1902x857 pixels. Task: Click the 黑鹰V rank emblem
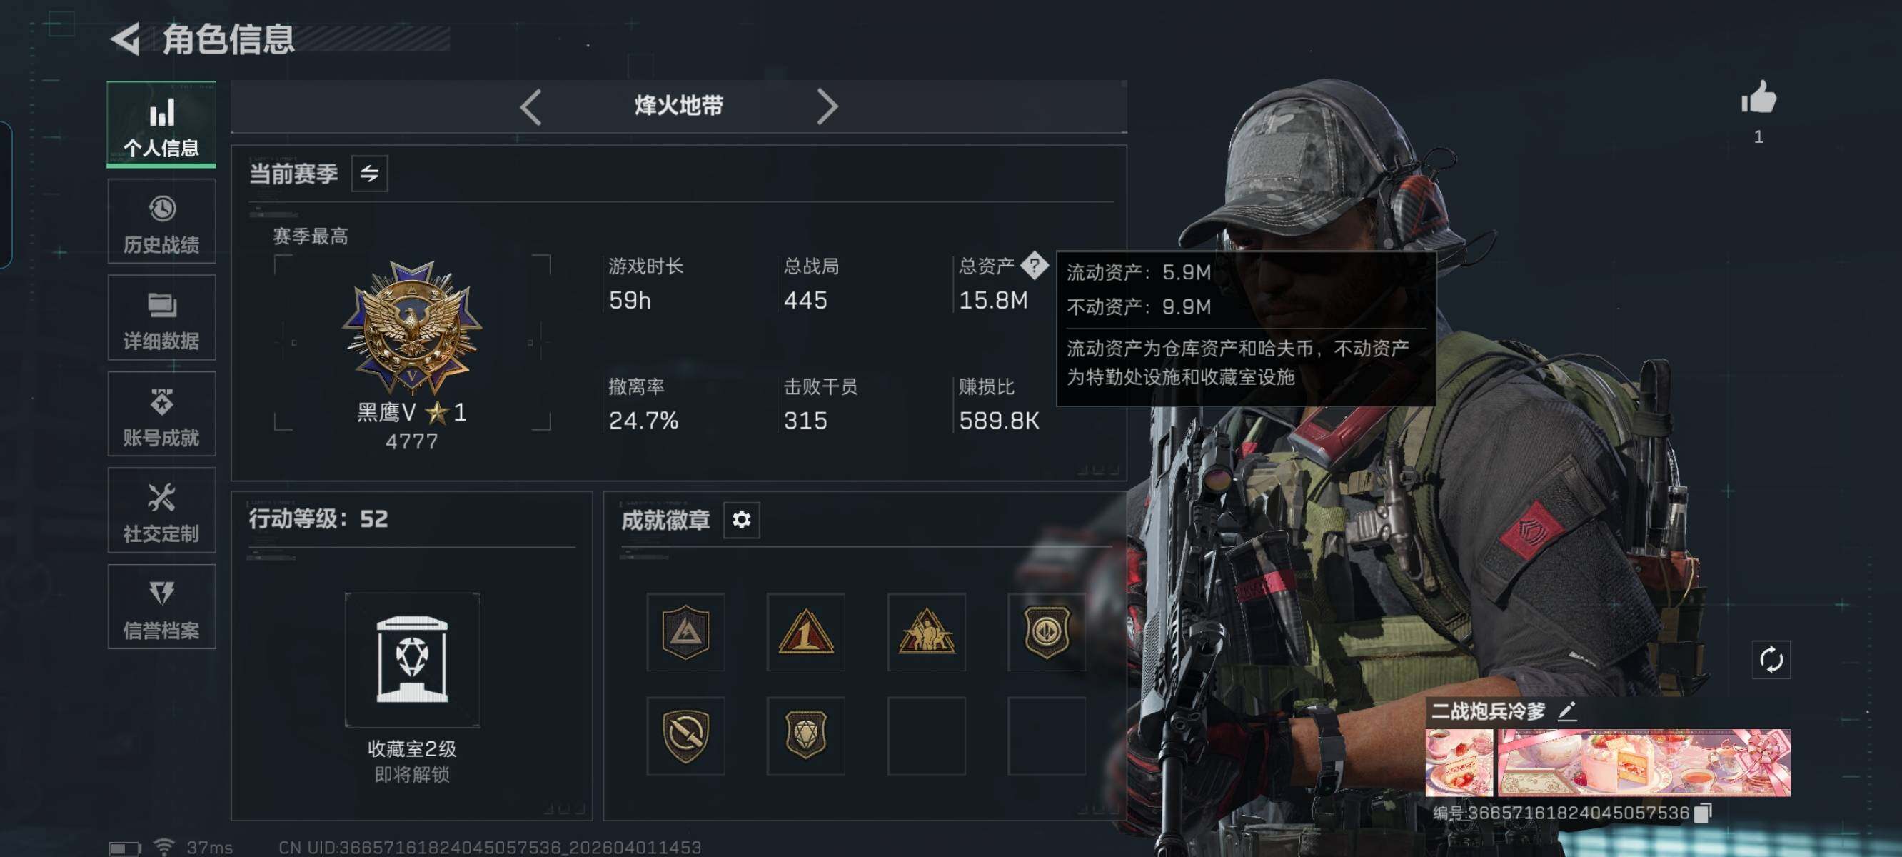pyautogui.click(x=412, y=328)
